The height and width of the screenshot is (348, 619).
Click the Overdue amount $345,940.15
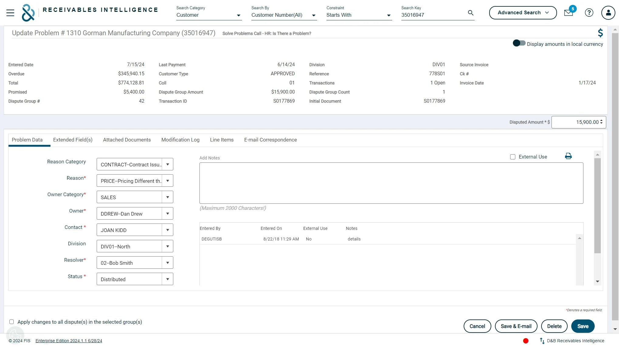tap(131, 74)
